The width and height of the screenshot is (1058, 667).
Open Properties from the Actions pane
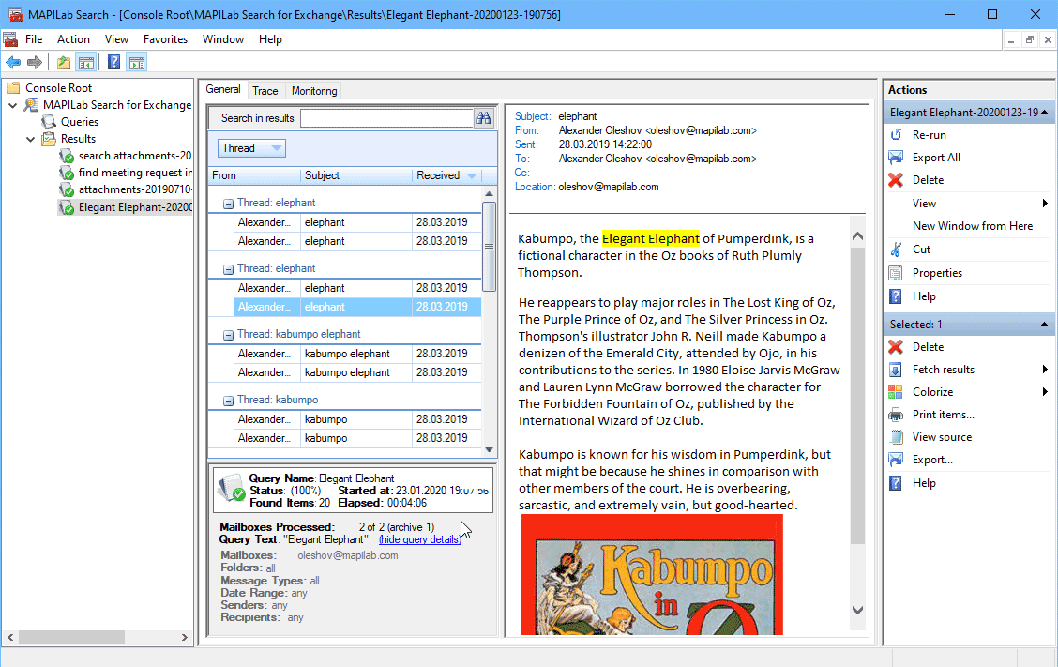coord(937,273)
